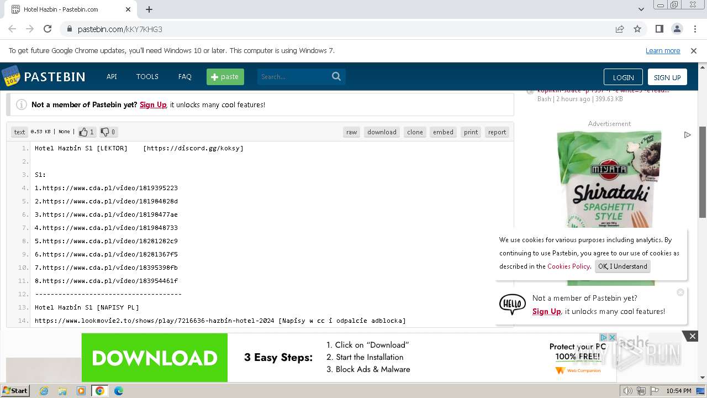
Task: Click the Pastebin logo icon
Action: (10, 76)
